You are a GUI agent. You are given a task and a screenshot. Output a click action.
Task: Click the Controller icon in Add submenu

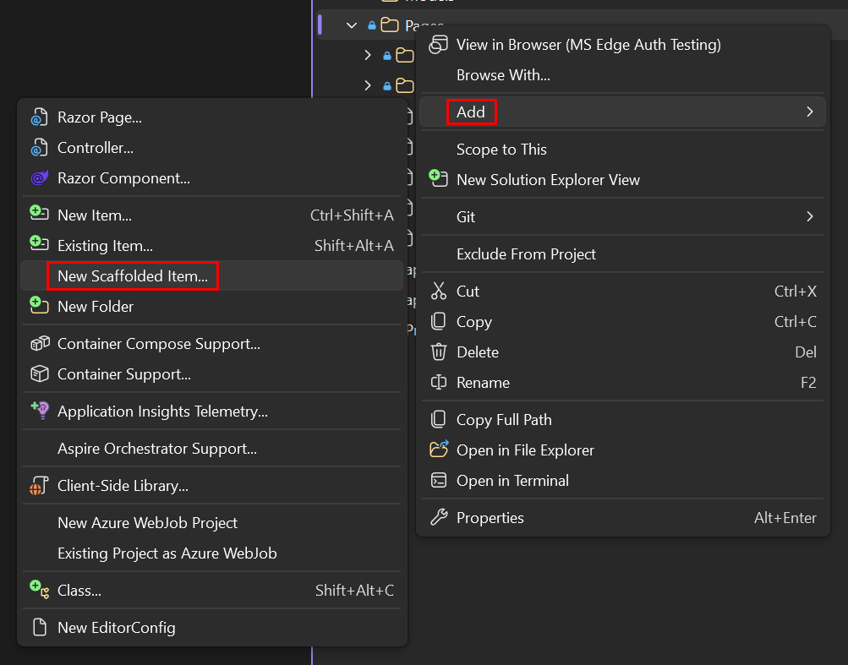pos(39,148)
